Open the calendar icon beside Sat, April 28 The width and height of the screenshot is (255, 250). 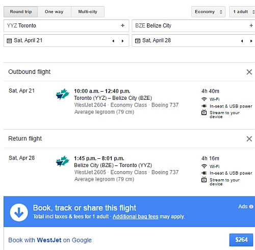pos(138,41)
